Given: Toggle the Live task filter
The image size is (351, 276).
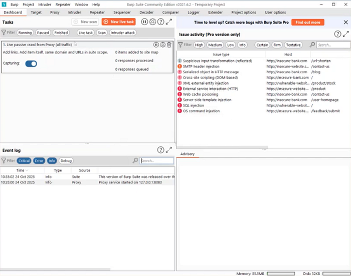Looking at the screenshot, I should tap(86, 33).
